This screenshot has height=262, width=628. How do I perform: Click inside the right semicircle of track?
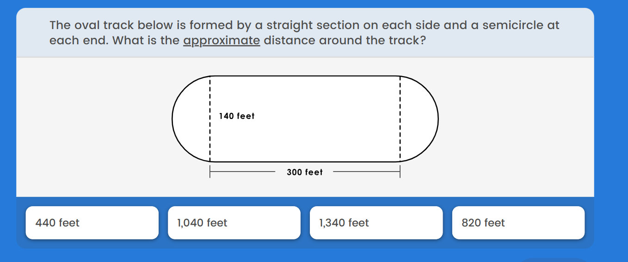coord(419,119)
